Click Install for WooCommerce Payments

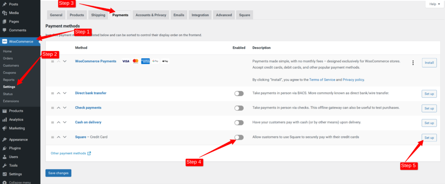point(429,62)
